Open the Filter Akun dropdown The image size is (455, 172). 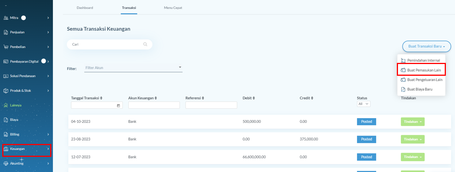(133, 68)
